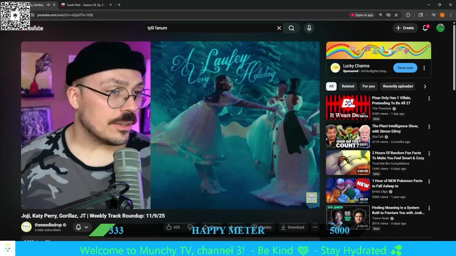
Task: Open a new browser tab
Action: [x=119, y=5]
